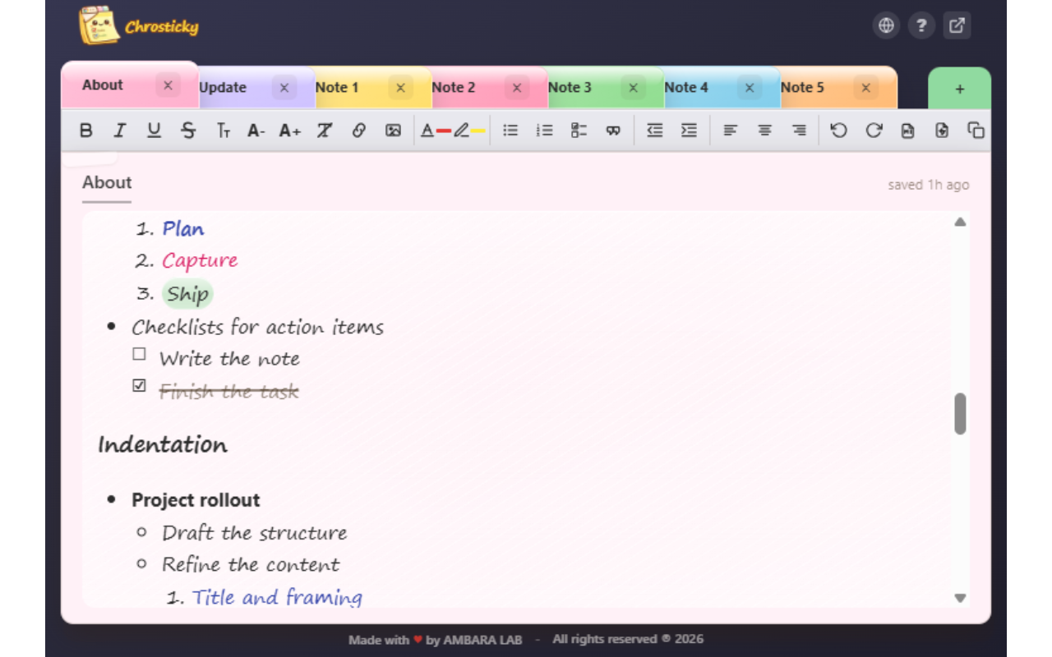Click the About note title field

point(107,183)
